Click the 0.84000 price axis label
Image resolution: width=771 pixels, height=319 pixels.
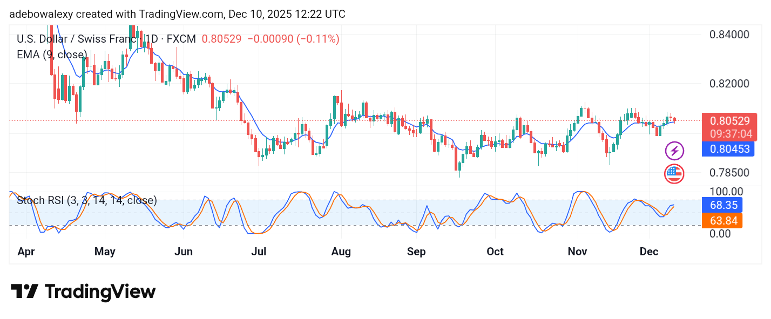point(729,35)
